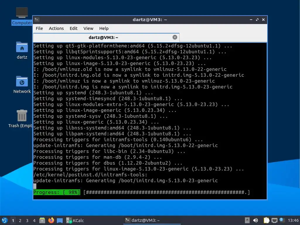The width and height of the screenshot is (300, 225).
Task: Open the Actions menu
Action: (x=56, y=28)
